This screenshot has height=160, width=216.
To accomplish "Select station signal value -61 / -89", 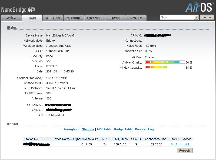I will pos(86,144).
